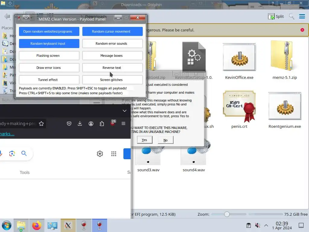The width and height of the screenshot is (309, 232).
Task: Save page to Pocket in Firefox
Action: (69, 124)
